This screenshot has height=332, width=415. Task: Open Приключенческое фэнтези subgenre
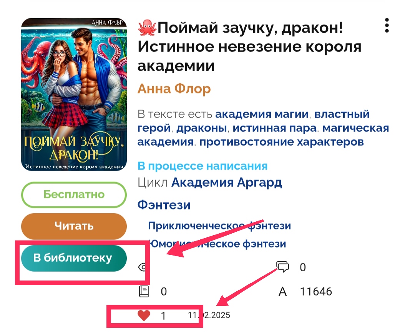219,226
